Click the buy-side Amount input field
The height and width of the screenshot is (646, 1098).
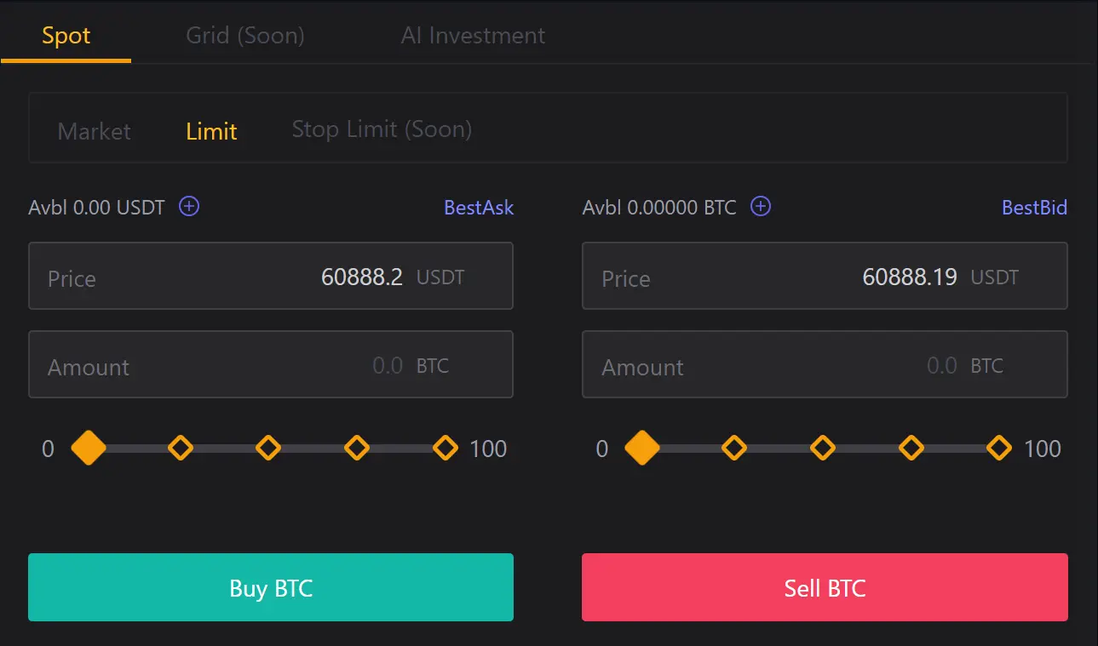pos(271,364)
